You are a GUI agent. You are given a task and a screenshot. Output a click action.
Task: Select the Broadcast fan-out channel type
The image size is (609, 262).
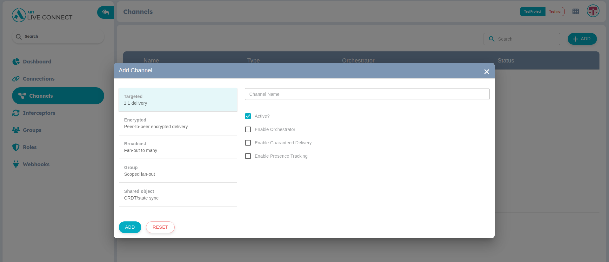(178, 147)
